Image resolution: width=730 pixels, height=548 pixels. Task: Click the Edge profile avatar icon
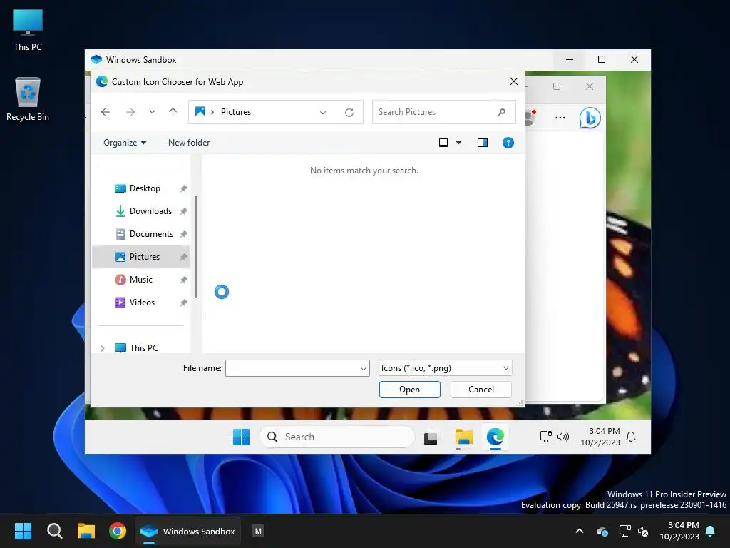pos(530,118)
